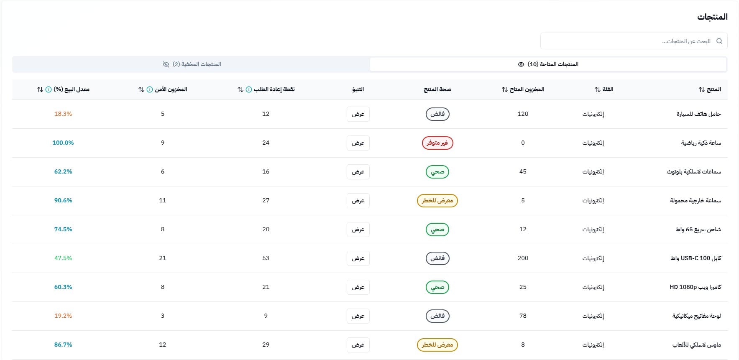Sort by نقطة إعادة الطلب arrows

coord(240,89)
